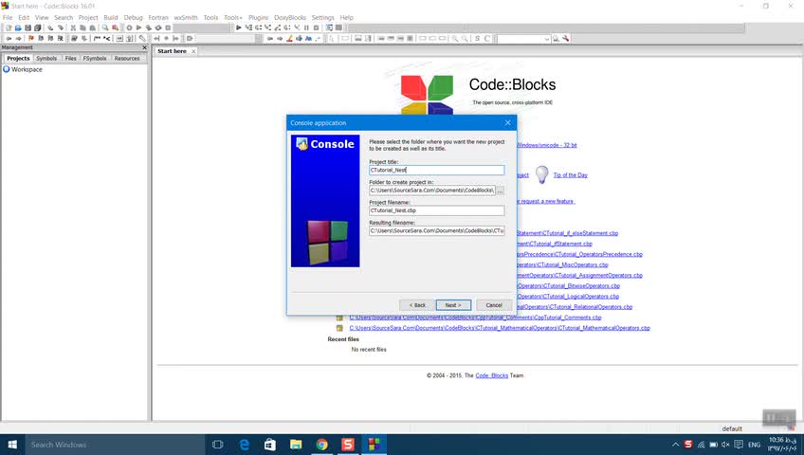Click the Folder to create project in field
The image size is (804, 455).
point(431,191)
